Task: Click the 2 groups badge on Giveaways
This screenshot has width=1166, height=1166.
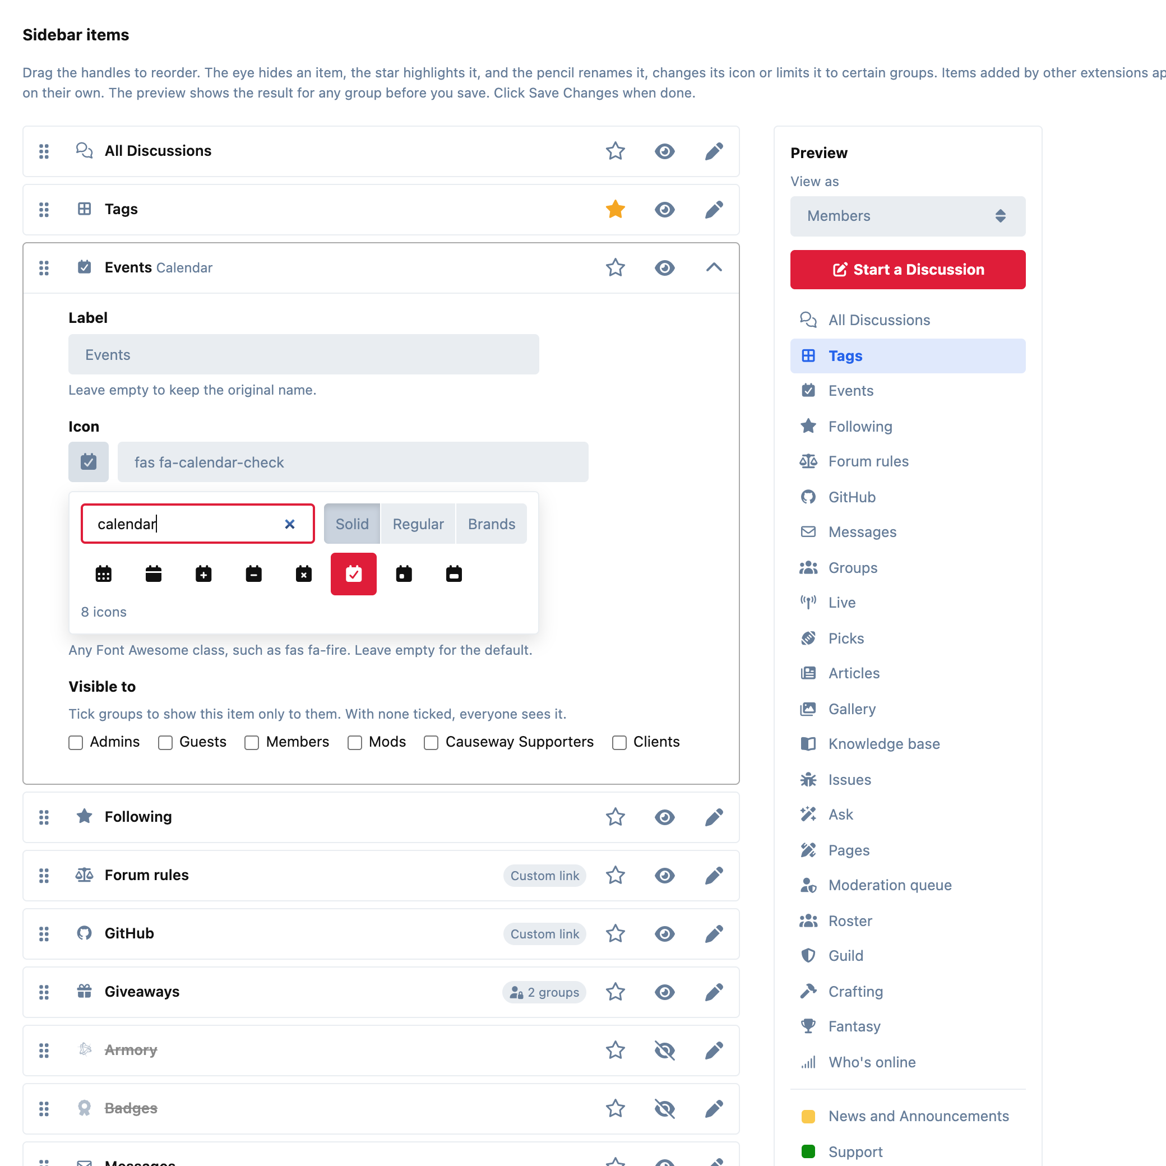Action: point(544,992)
